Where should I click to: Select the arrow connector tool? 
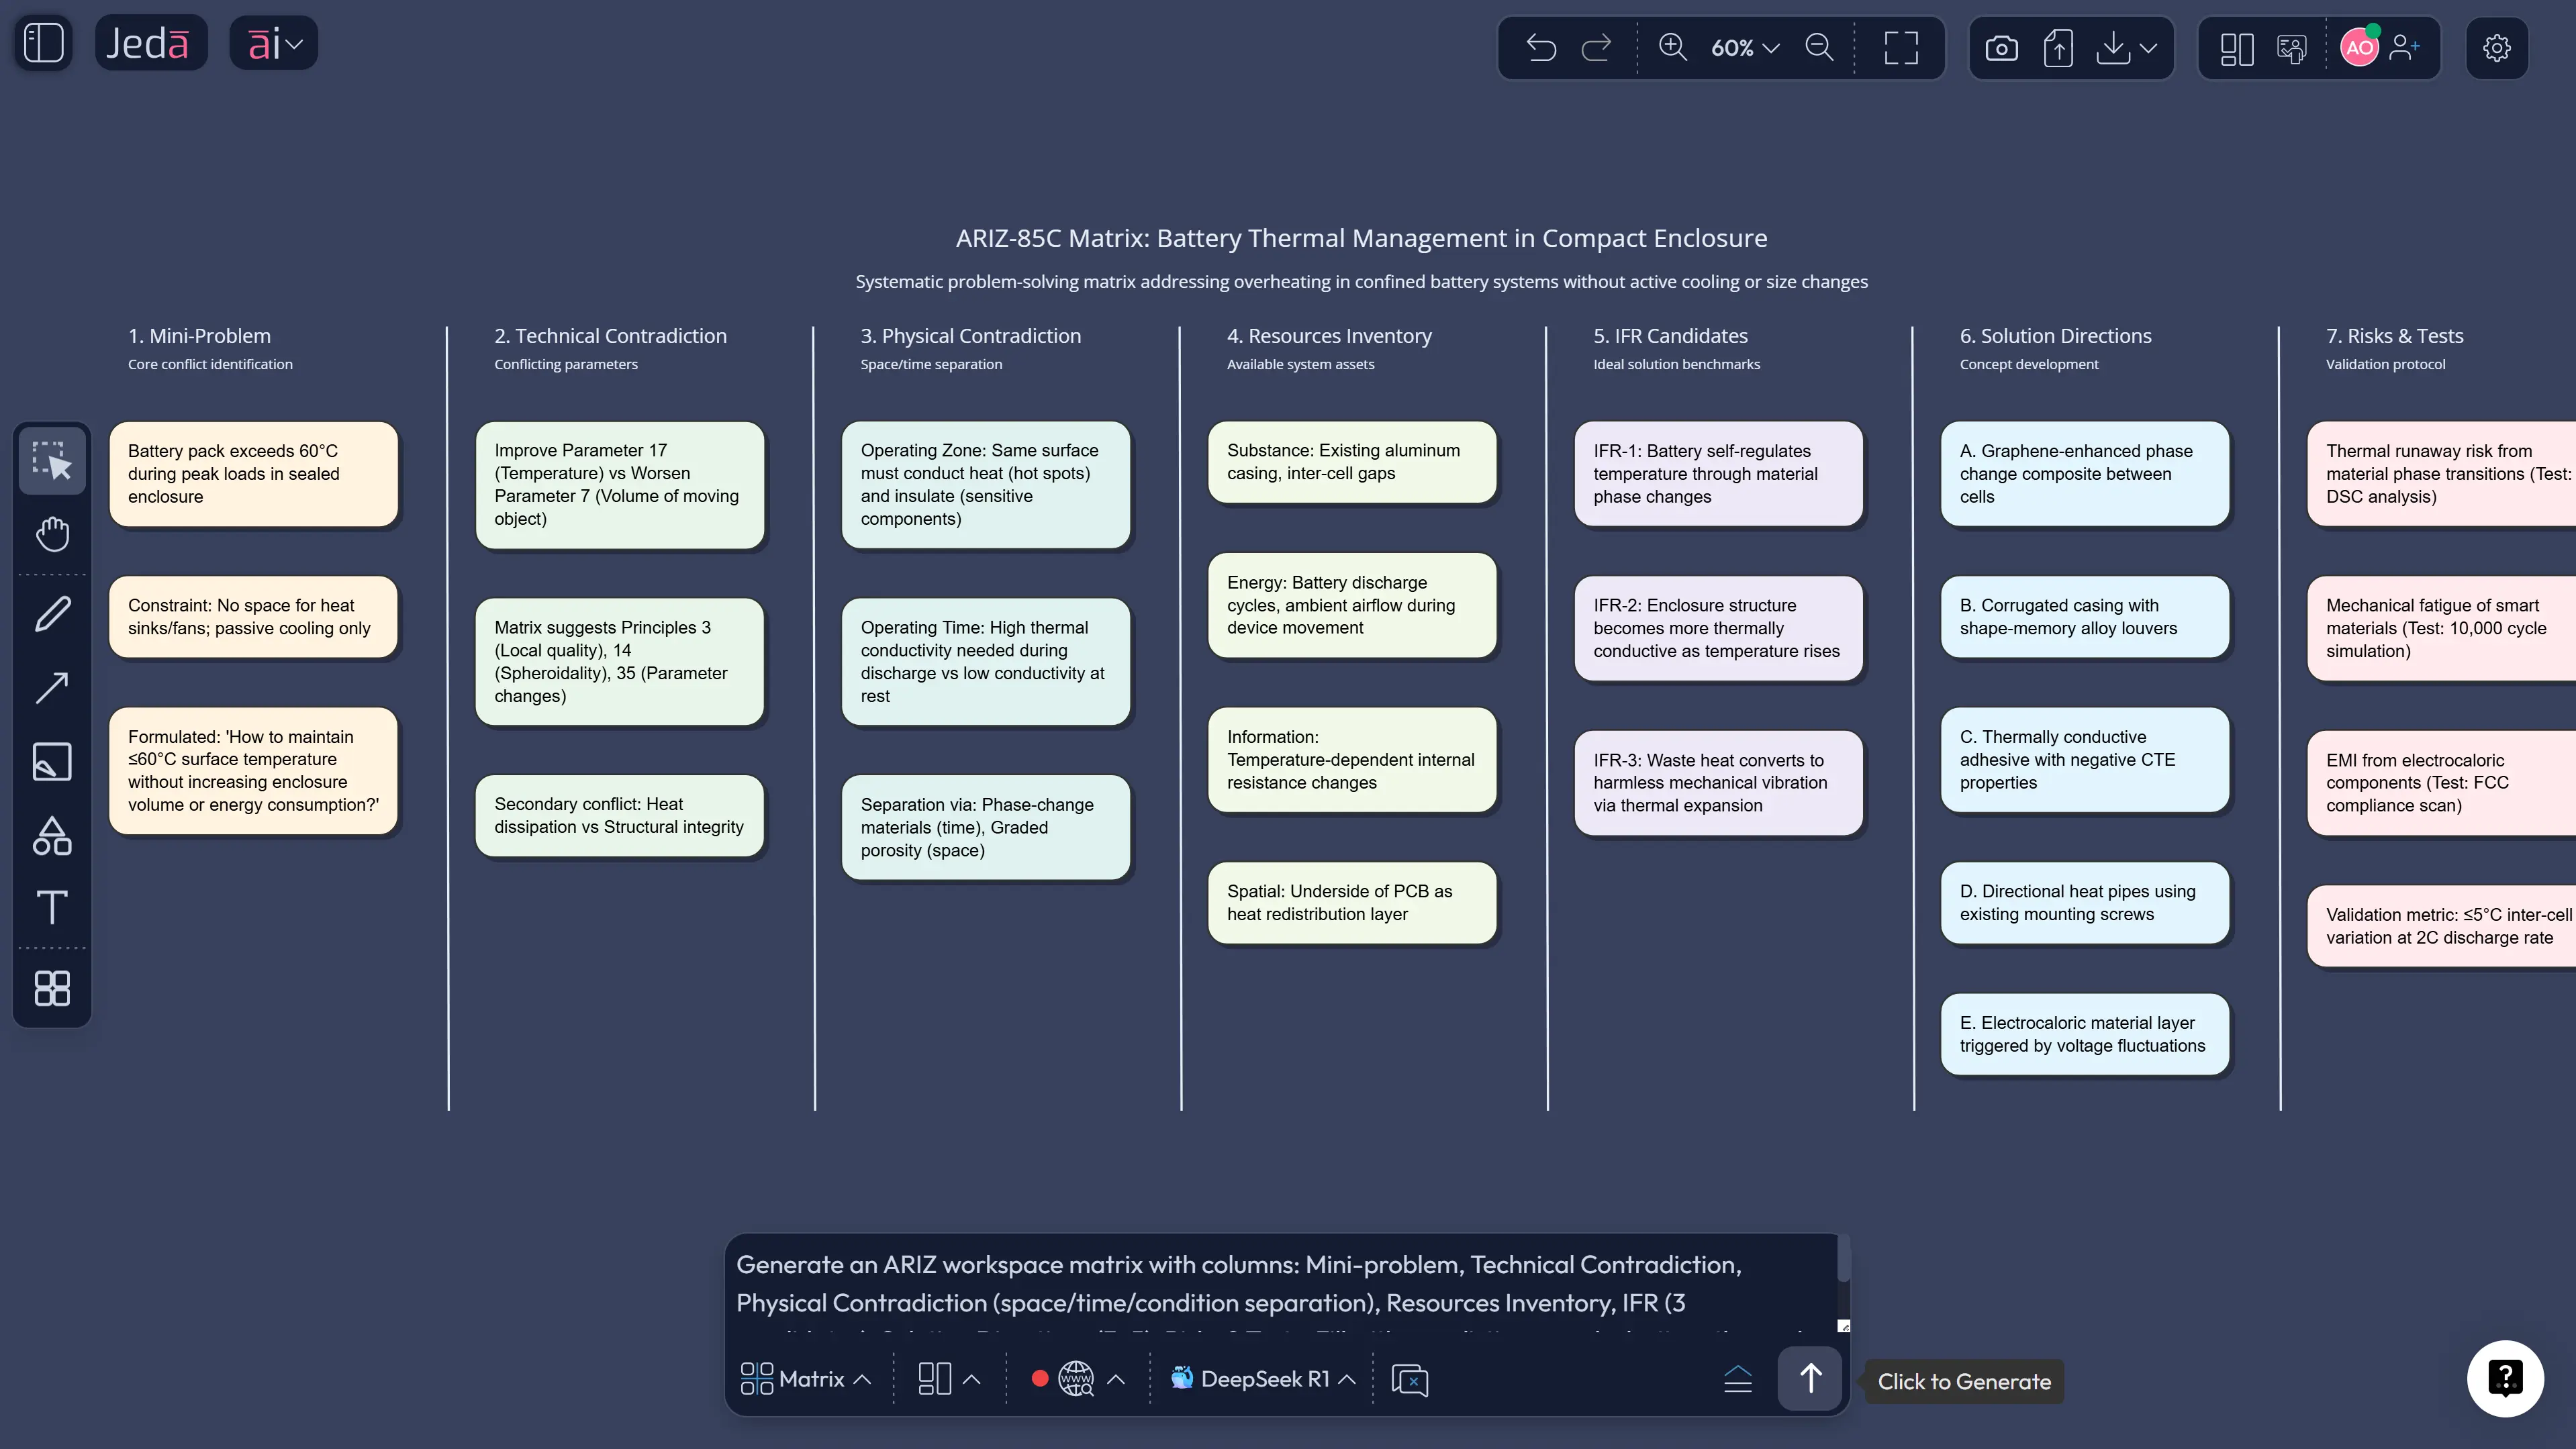click(52, 688)
